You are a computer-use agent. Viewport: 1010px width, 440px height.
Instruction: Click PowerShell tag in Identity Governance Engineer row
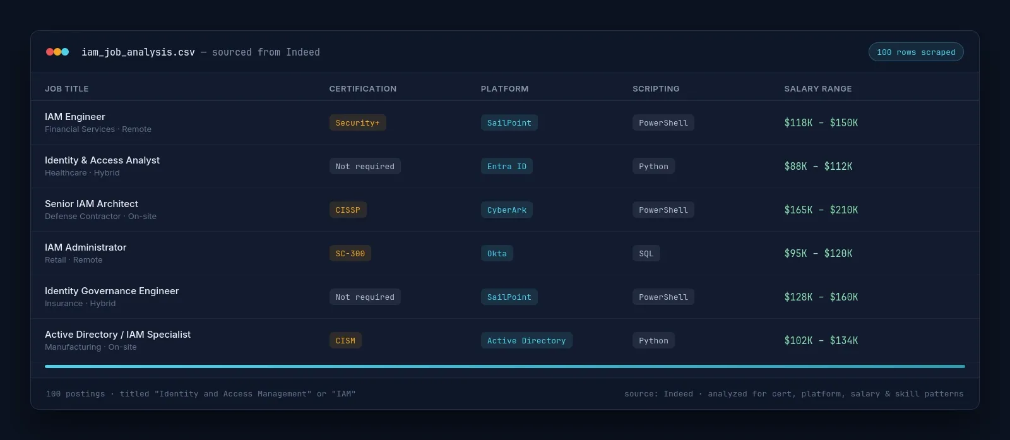[x=663, y=297]
